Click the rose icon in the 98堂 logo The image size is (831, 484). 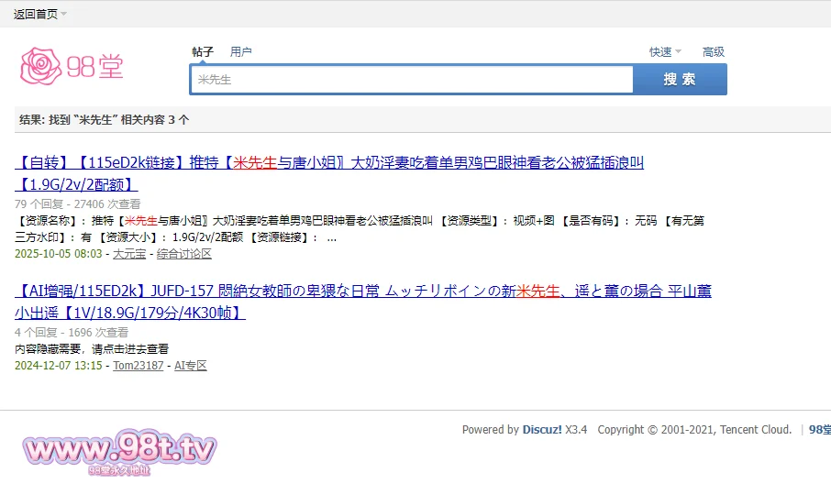[40, 66]
